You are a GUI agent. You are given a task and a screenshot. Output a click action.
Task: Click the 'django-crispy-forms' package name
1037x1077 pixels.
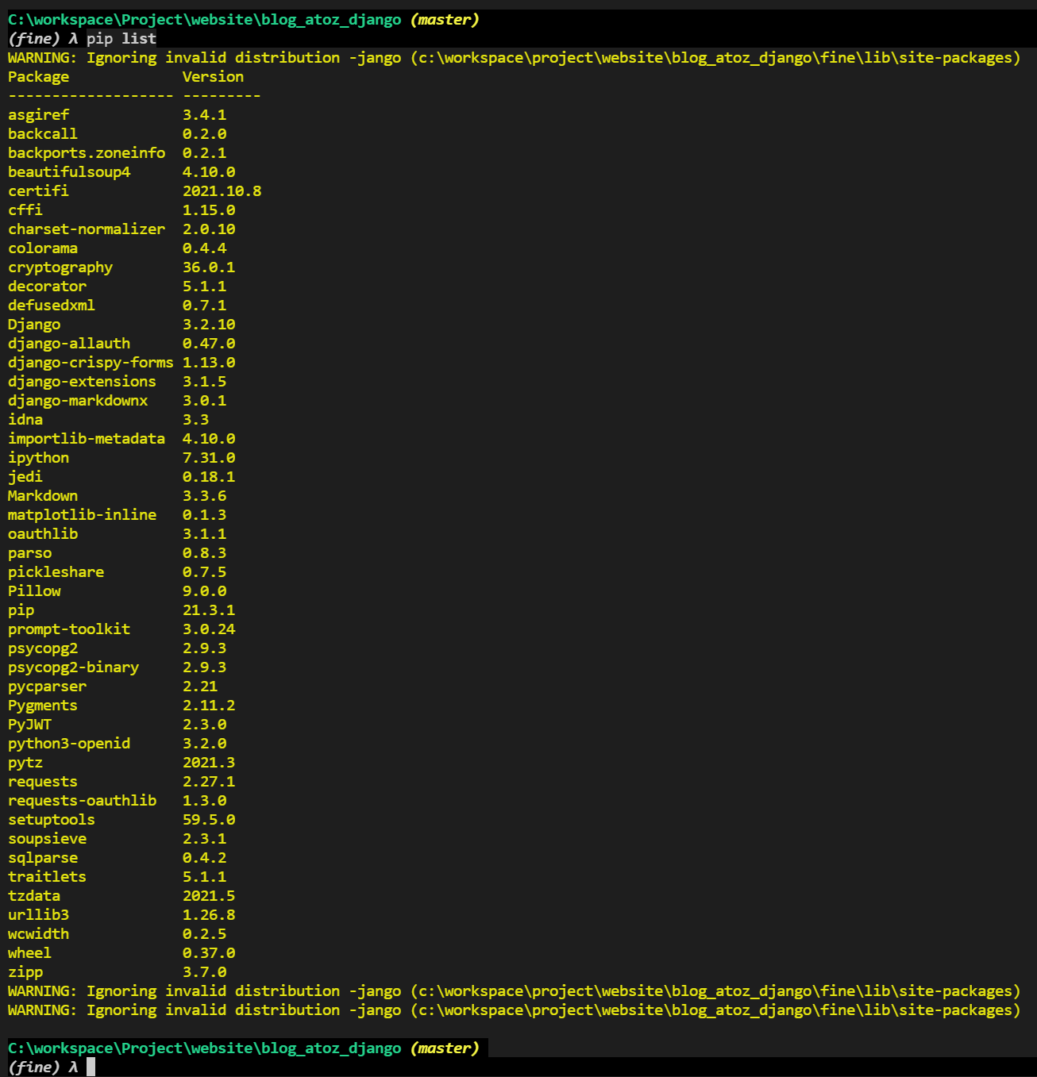[x=91, y=363]
